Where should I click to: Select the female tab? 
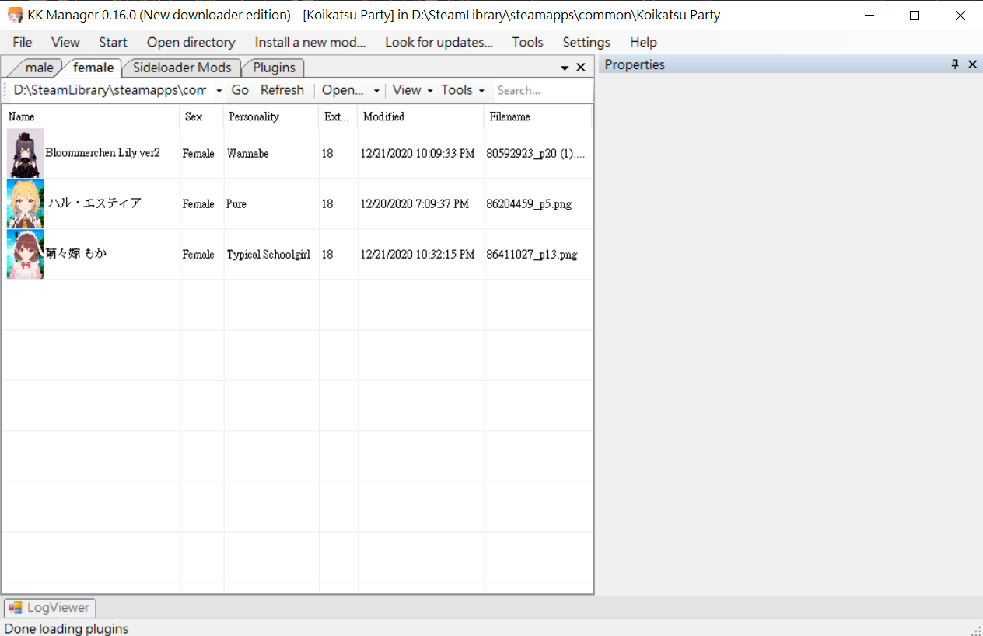point(93,68)
